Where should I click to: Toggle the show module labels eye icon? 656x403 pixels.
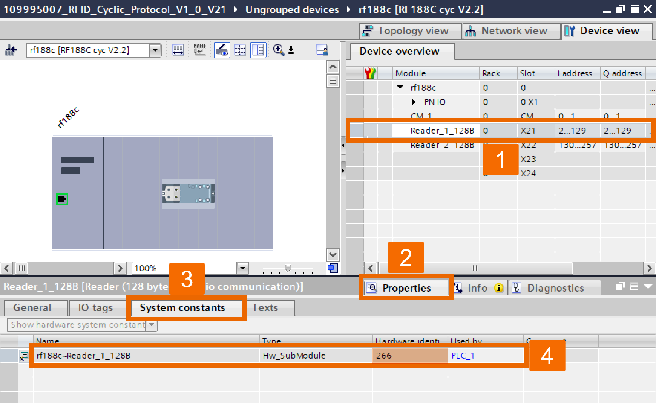(x=222, y=50)
